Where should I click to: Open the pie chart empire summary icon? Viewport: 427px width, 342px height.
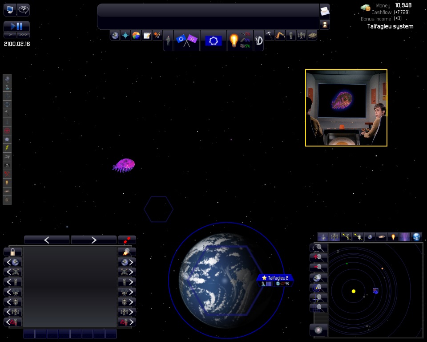click(x=136, y=36)
